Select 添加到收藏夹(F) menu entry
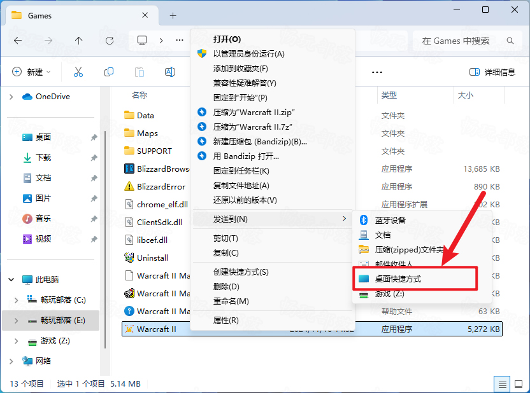530x393 pixels. [x=273, y=69]
